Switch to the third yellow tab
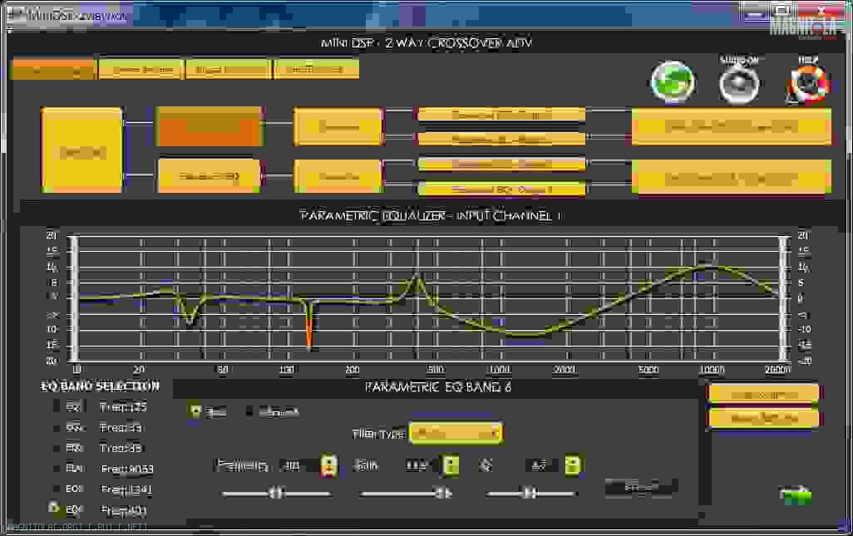The image size is (853, 536). click(228, 70)
